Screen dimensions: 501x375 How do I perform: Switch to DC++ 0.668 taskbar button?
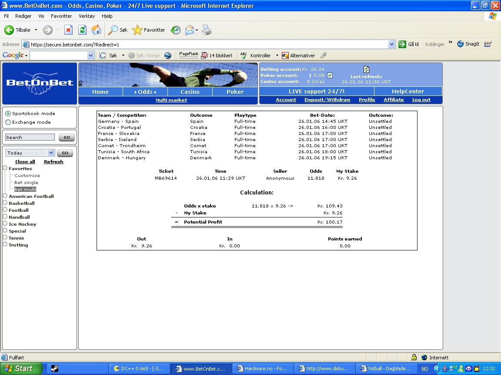click(x=139, y=368)
